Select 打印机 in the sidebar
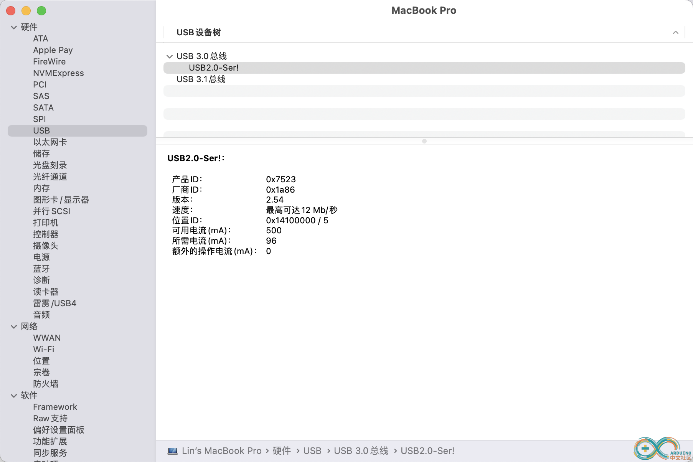This screenshot has height=462, width=693. point(46,223)
